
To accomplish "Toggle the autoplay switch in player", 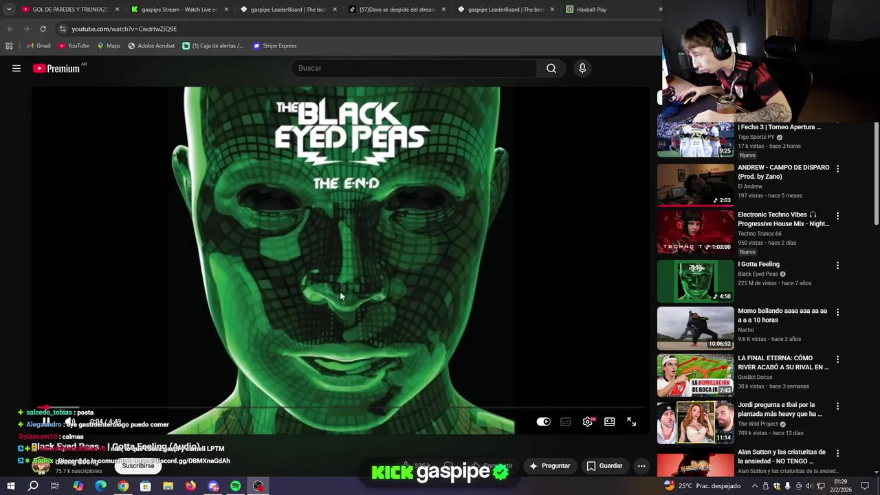I will (543, 421).
